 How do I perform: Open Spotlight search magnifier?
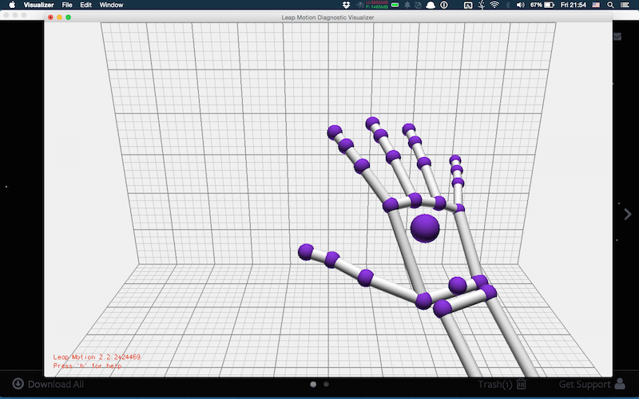pyautogui.click(x=610, y=5)
